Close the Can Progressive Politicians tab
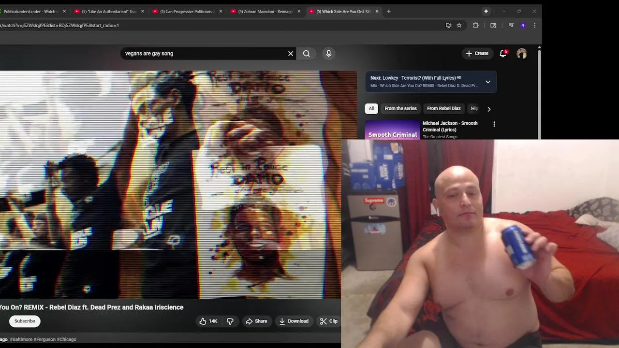This screenshot has width=619, height=348. pyautogui.click(x=221, y=11)
